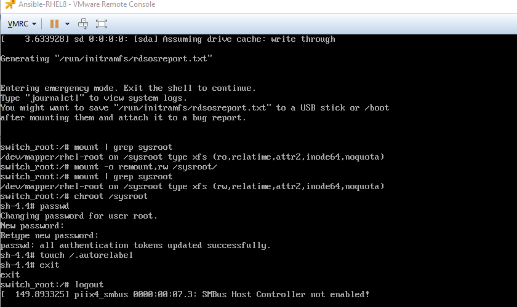
Task: Click the "Entering emergency mode" message
Action: click(128, 88)
